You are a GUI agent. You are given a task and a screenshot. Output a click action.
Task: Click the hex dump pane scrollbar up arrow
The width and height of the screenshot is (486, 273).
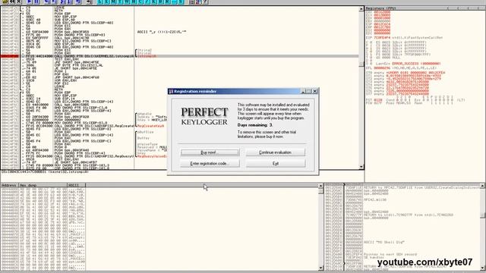[320, 186]
